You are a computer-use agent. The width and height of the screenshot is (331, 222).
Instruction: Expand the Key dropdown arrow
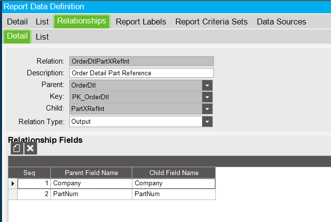(x=207, y=97)
